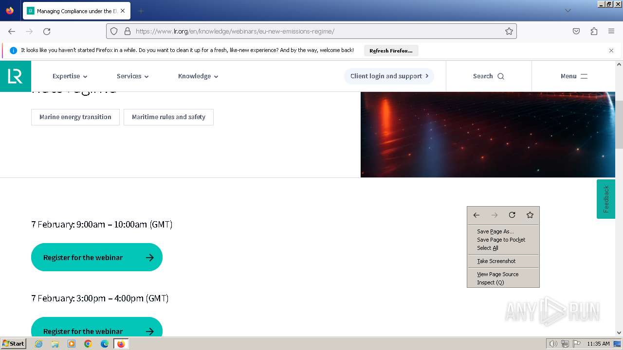The image size is (623, 350).
Task: Click the browser forward arrow
Action: [x=29, y=31]
